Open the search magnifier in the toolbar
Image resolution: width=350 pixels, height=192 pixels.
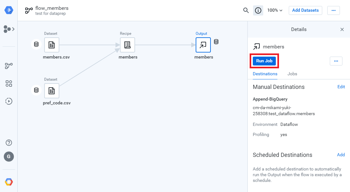tap(246, 10)
